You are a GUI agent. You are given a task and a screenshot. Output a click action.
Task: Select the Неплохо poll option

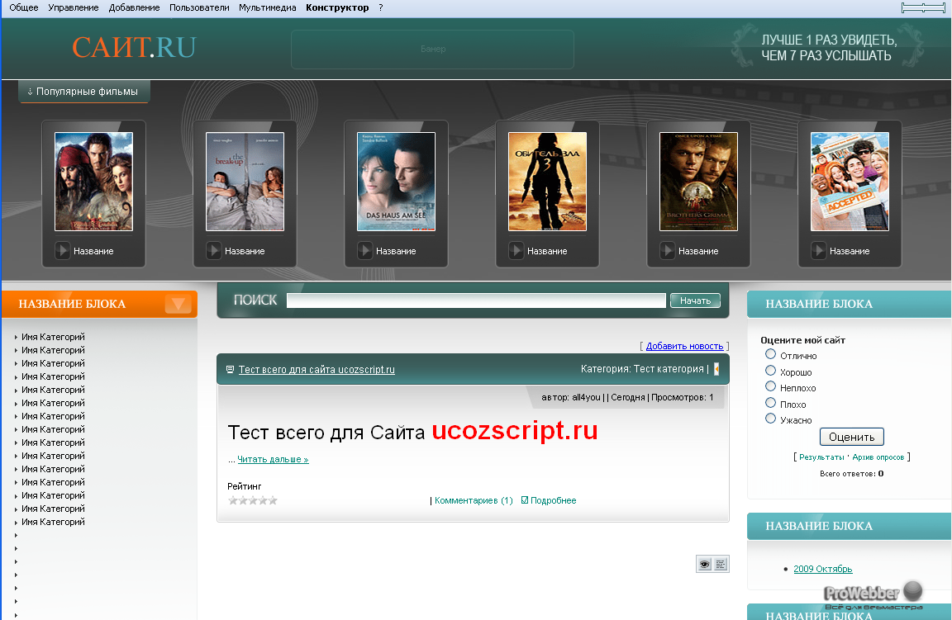770,386
